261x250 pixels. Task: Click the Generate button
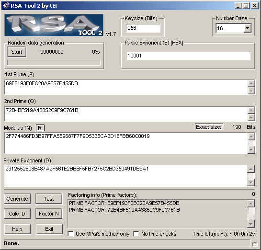[x=17, y=199]
